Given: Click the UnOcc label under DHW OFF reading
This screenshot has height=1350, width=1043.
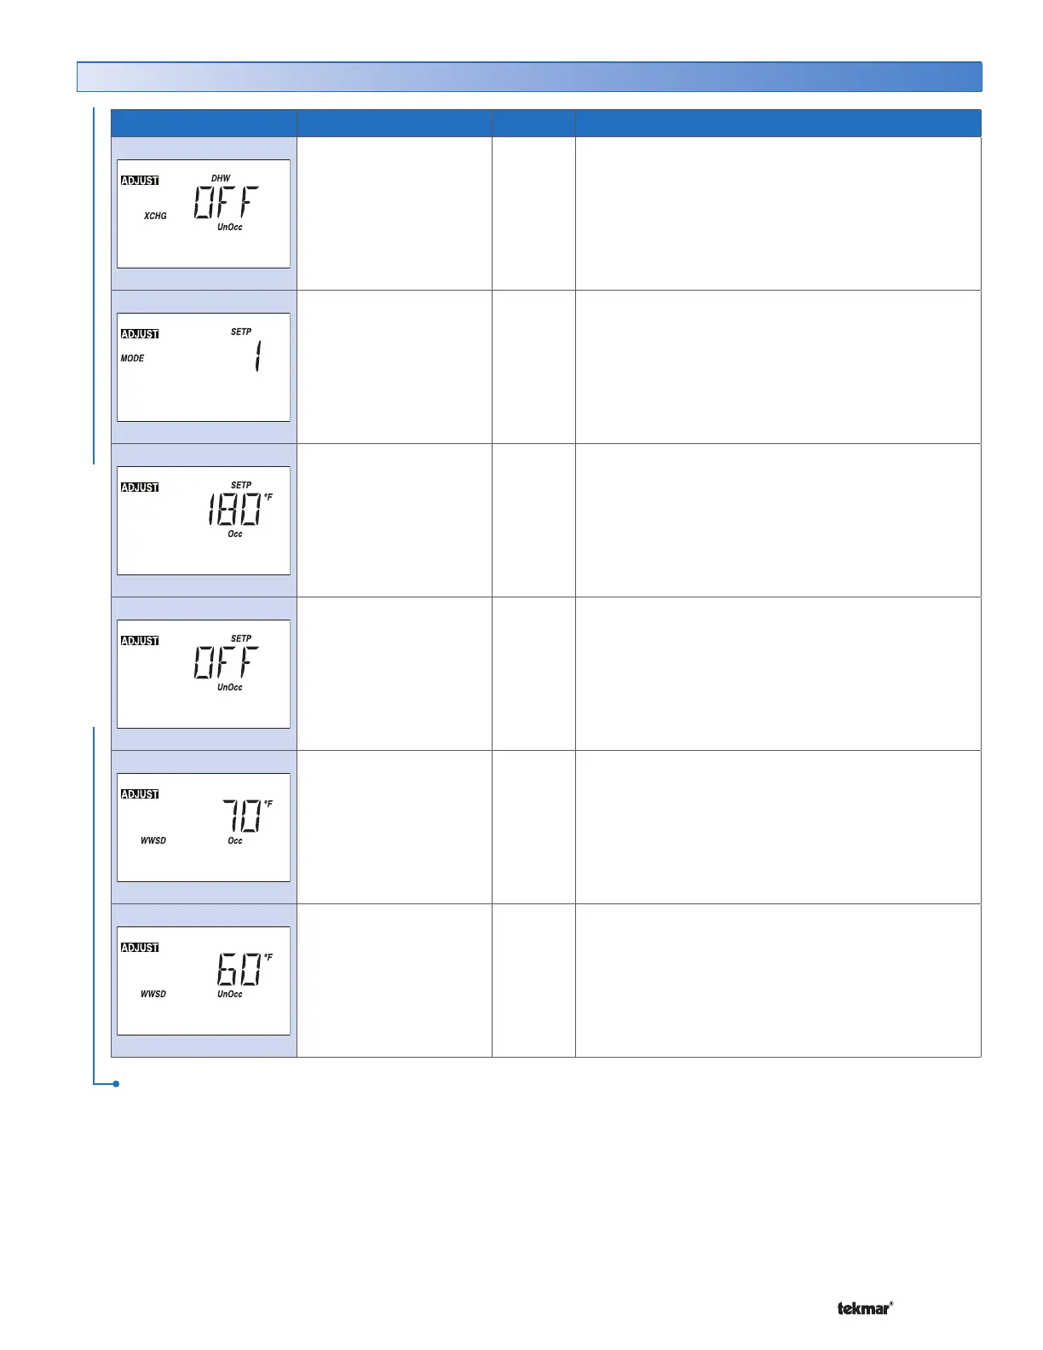Looking at the screenshot, I should (230, 228).
